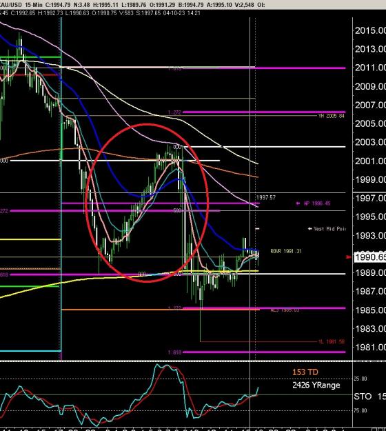Viewport: 386px width, 431px height.
Task: Click the 1999.00 price axis label
Action: pyautogui.click(x=370, y=180)
